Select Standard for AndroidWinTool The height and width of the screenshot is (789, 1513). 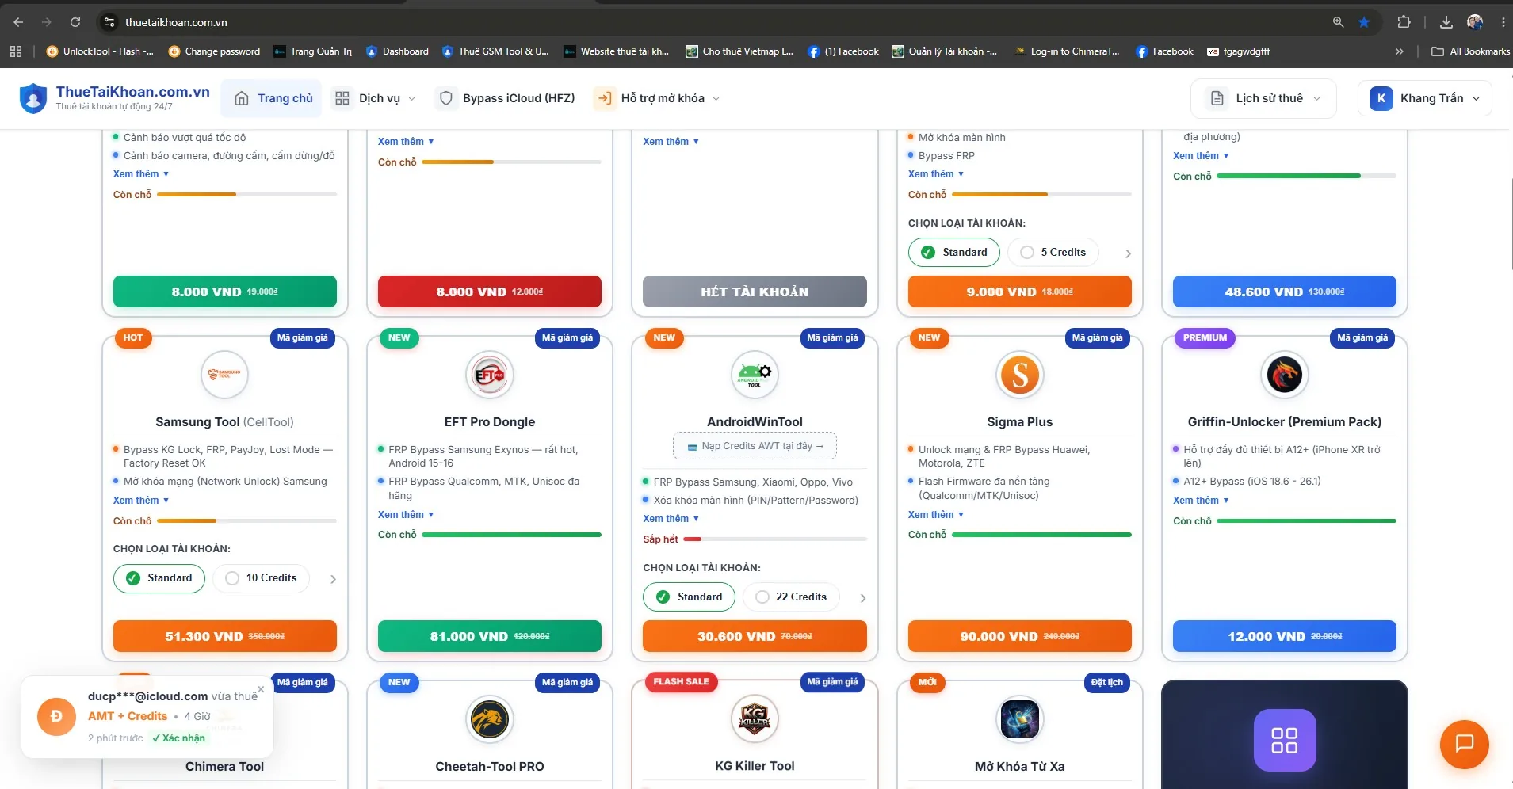pyautogui.click(x=689, y=597)
